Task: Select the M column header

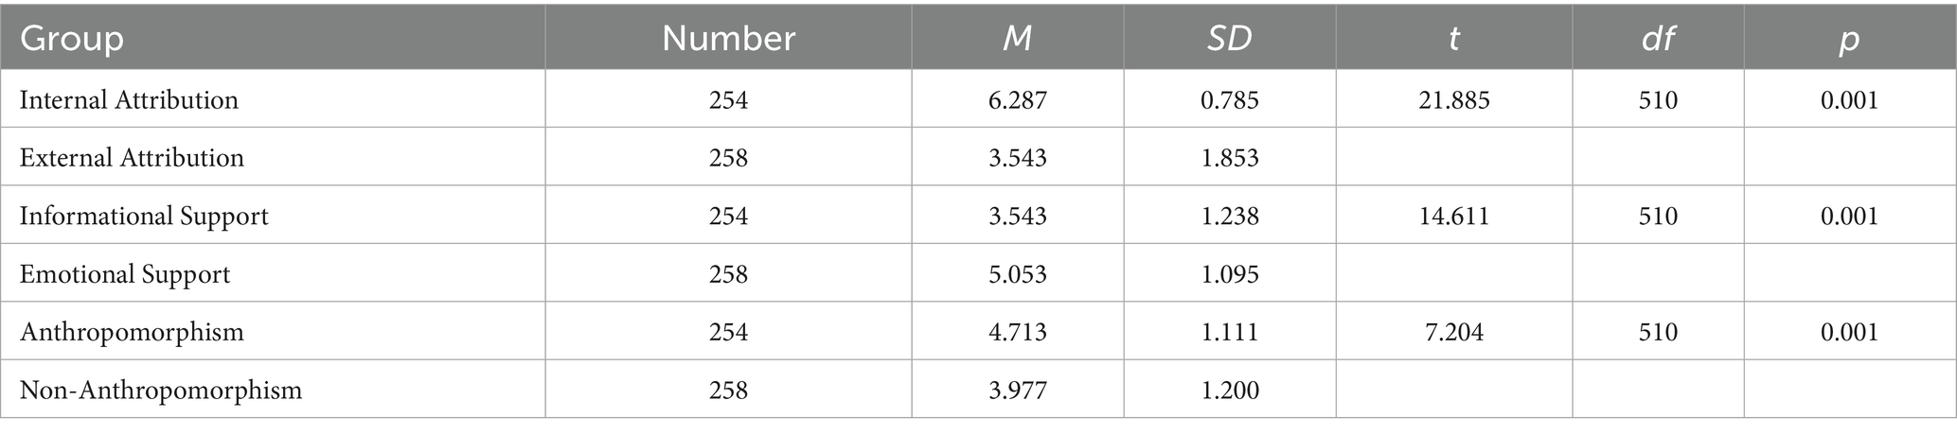Action: 1018,39
